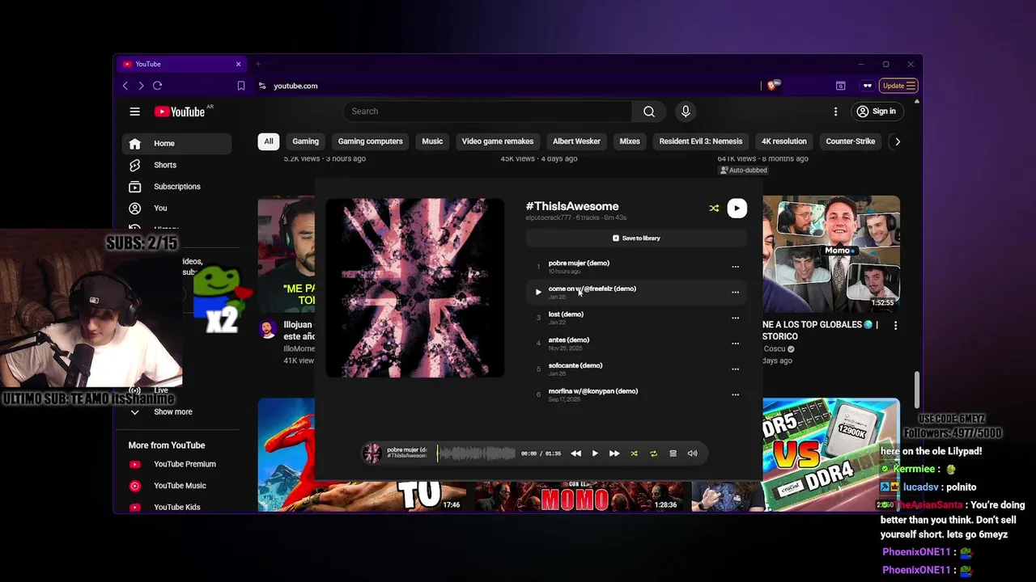
Task: Toggle shuffle beside #ThisIsAwesome title
Action: tap(714, 209)
